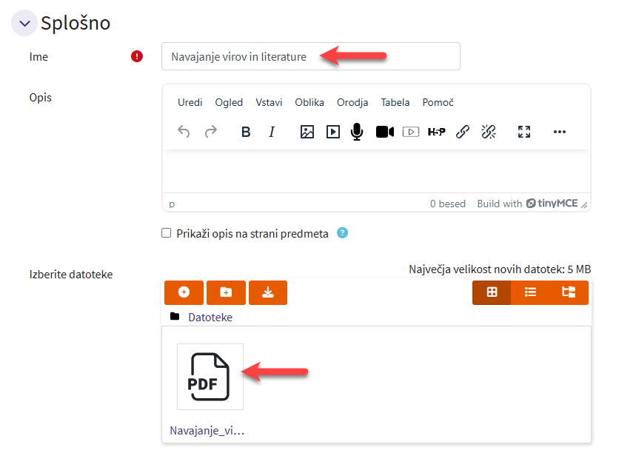
Task: Click the remove link icon
Action: tap(489, 132)
